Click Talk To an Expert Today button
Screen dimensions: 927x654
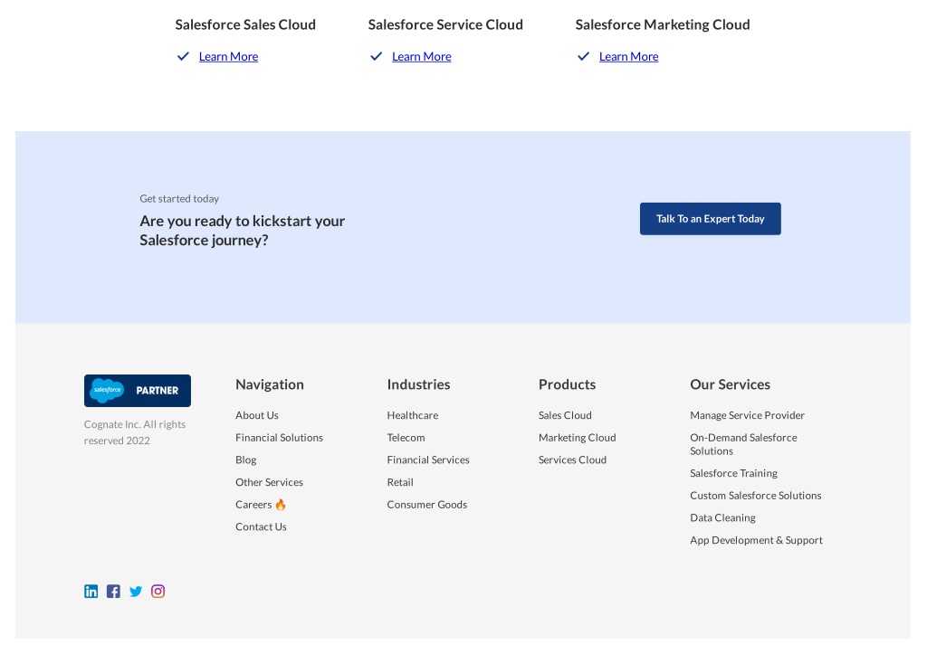710,219
